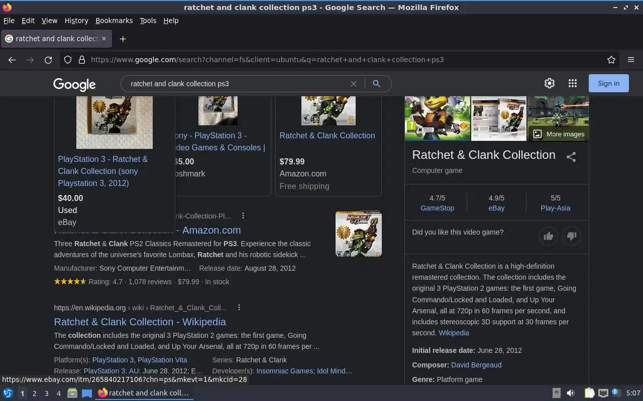643x401 pixels.
Task: Click the taskbar show desktop icon
Action: click(87, 393)
